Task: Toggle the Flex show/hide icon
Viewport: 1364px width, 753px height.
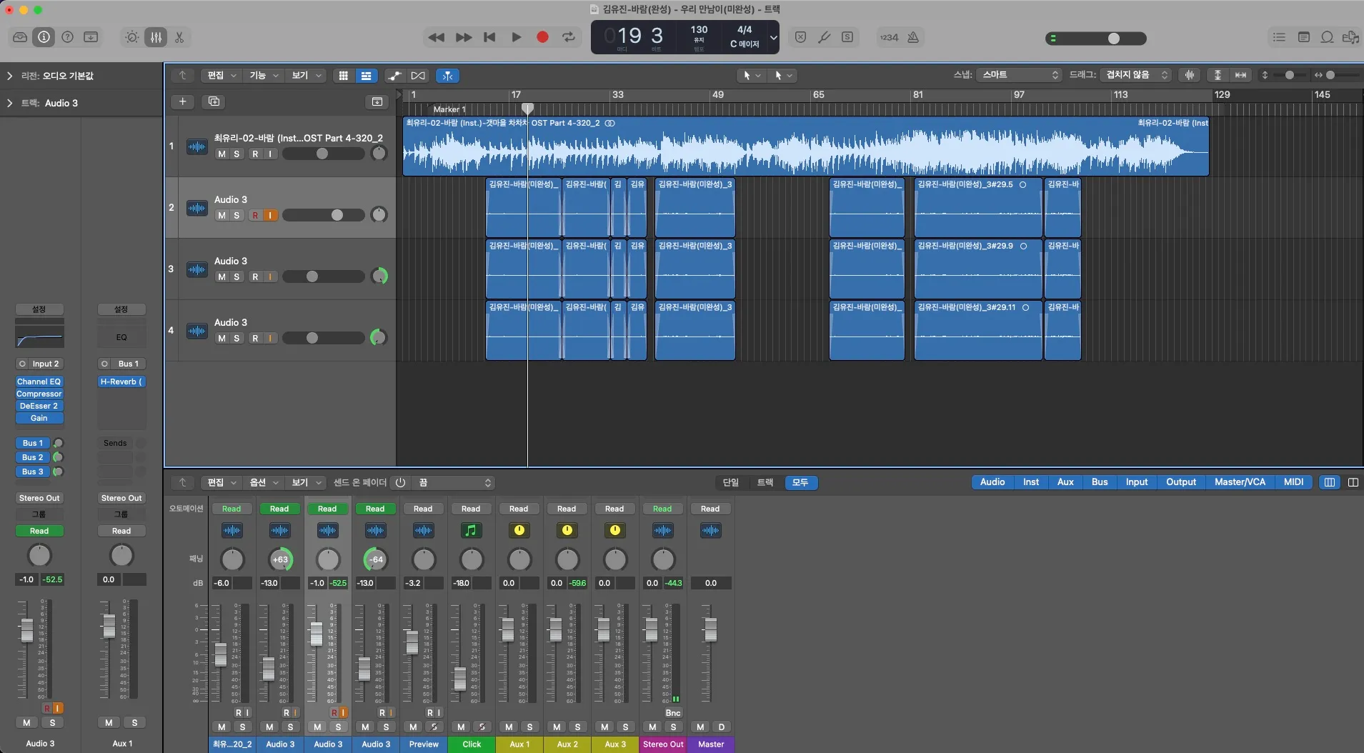Action: (418, 76)
